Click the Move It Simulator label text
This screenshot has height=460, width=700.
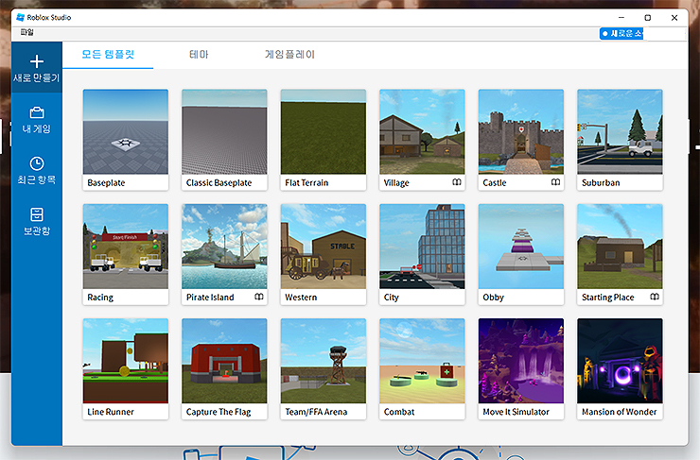tap(516, 412)
